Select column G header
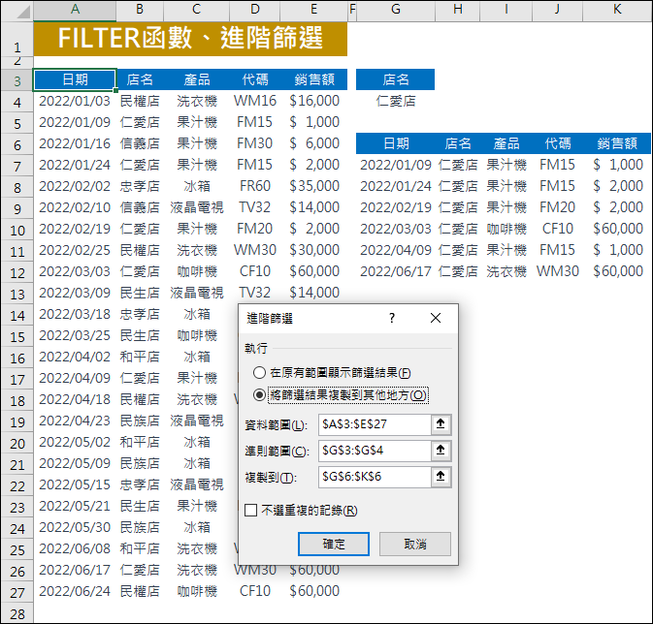This screenshot has width=653, height=624. pyautogui.click(x=396, y=10)
